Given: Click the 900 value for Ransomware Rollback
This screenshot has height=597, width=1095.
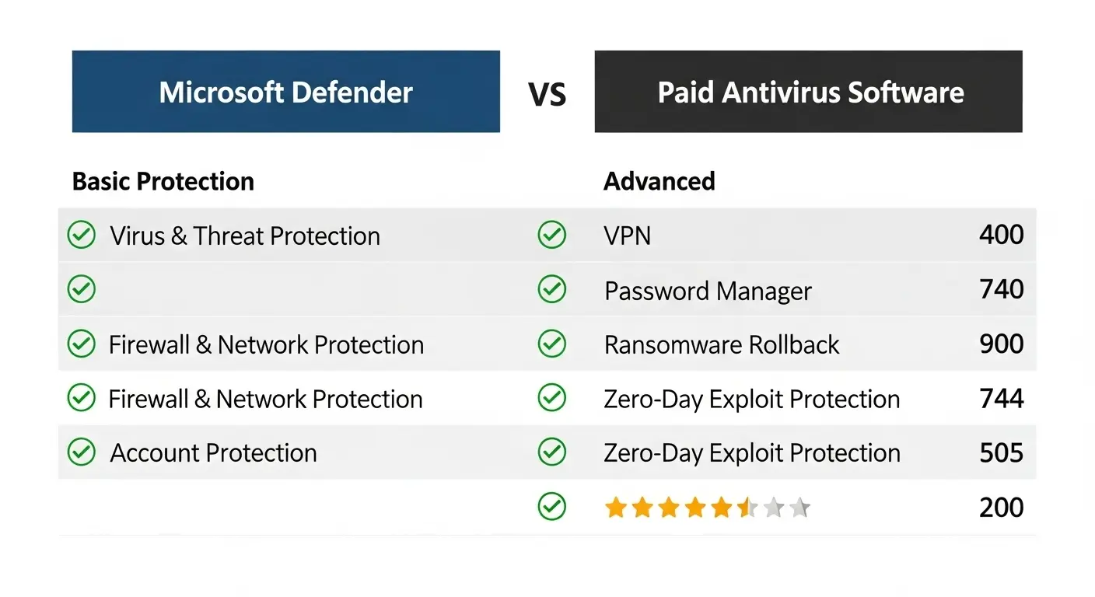Looking at the screenshot, I should (x=1002, y=344).
